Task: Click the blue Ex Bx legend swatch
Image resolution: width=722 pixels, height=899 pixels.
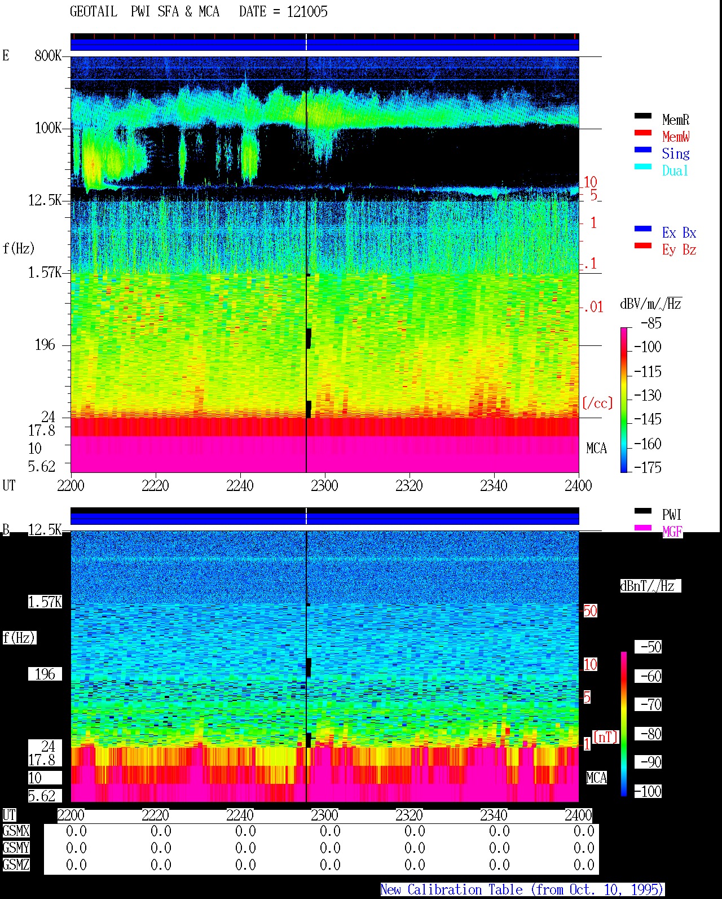Action: coord(643,229)
